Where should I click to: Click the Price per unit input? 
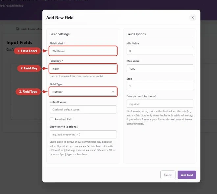click(160, 104)
